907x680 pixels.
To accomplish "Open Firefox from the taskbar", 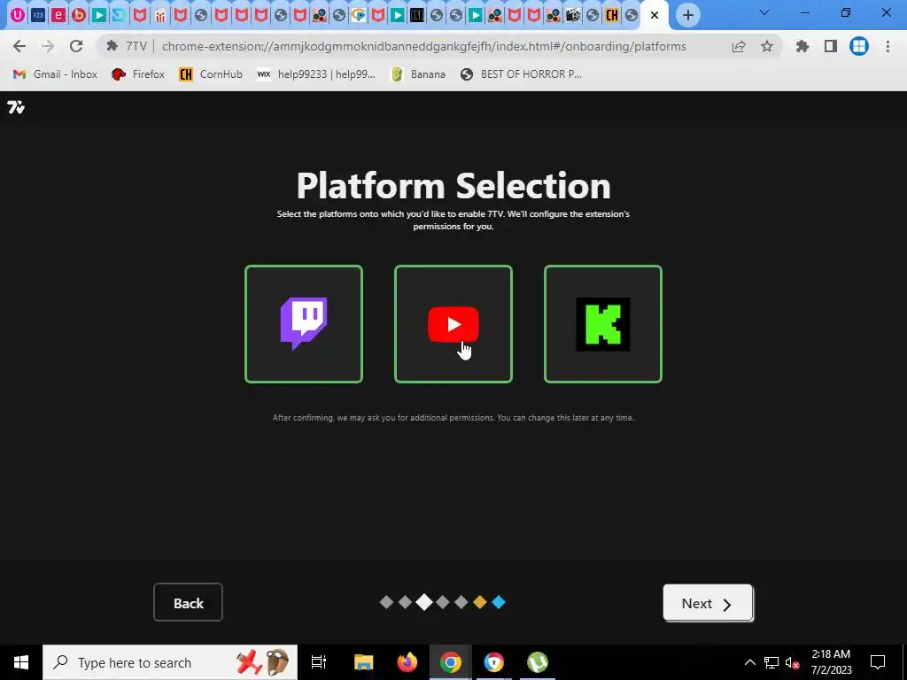I will pyautogui.click(x=407, y=662).
